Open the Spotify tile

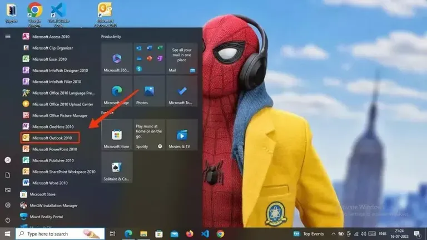tap(149, 135)
